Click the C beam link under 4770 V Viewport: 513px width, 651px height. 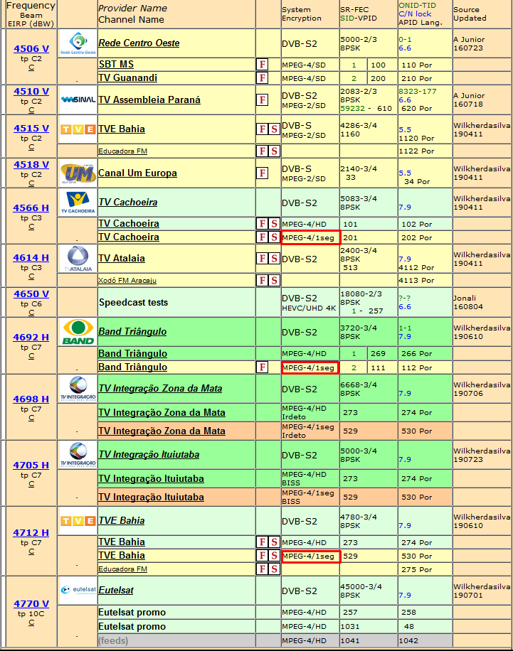click(31, 623)
